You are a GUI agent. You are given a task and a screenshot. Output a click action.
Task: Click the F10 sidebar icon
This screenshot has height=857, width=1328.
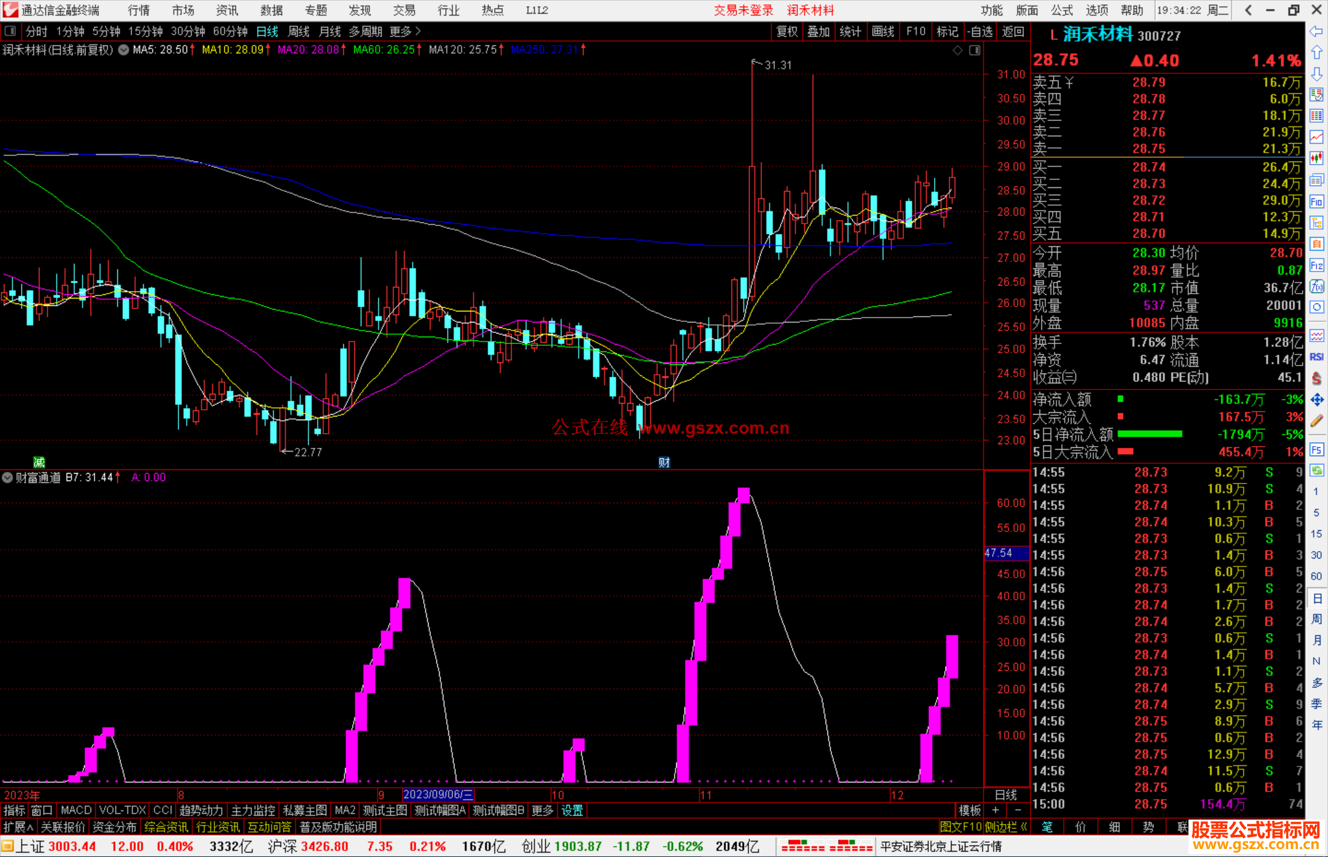click(1316, 202)
